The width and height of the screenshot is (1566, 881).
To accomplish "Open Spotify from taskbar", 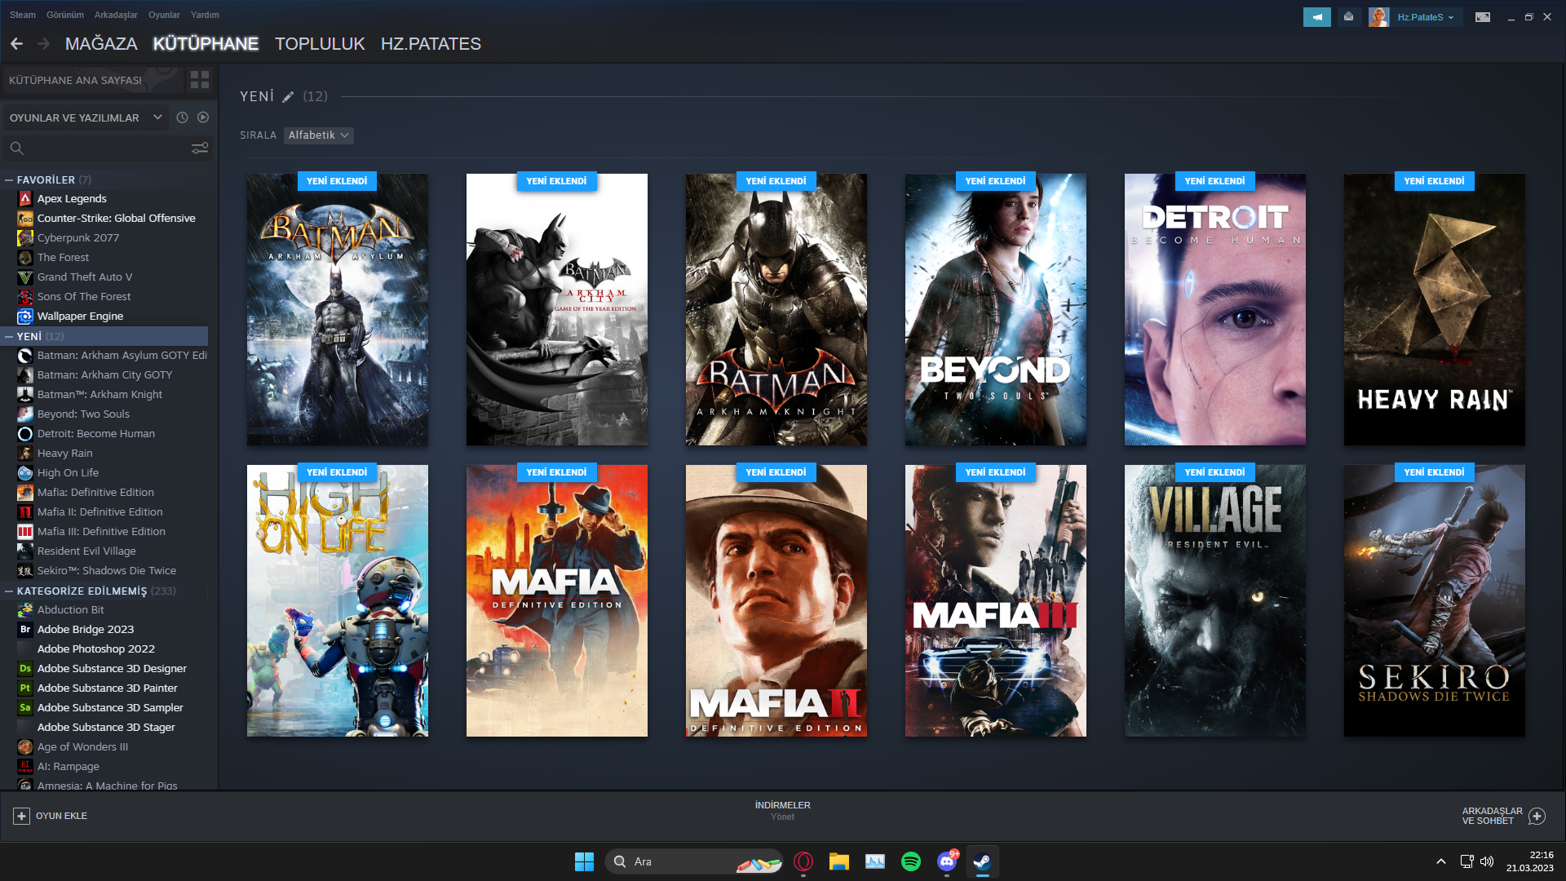I will [911, 861].
